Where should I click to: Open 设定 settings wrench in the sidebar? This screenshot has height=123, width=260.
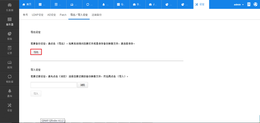click(x=10, y=107)
